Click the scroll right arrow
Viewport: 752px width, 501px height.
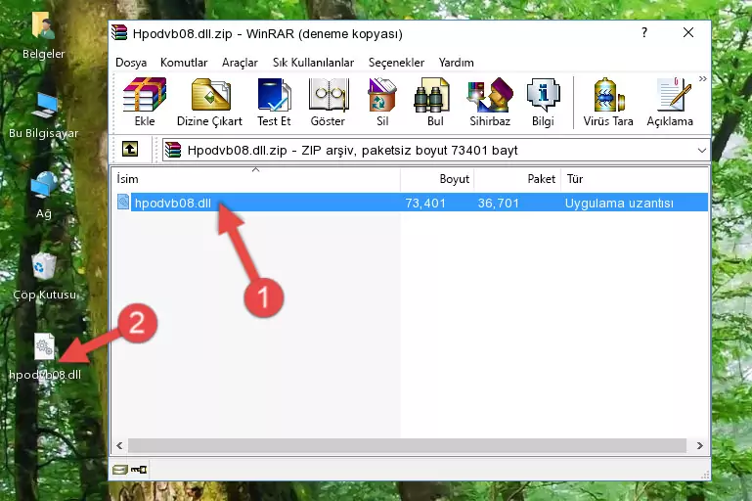pyautogui.click(x=700, y=445)
